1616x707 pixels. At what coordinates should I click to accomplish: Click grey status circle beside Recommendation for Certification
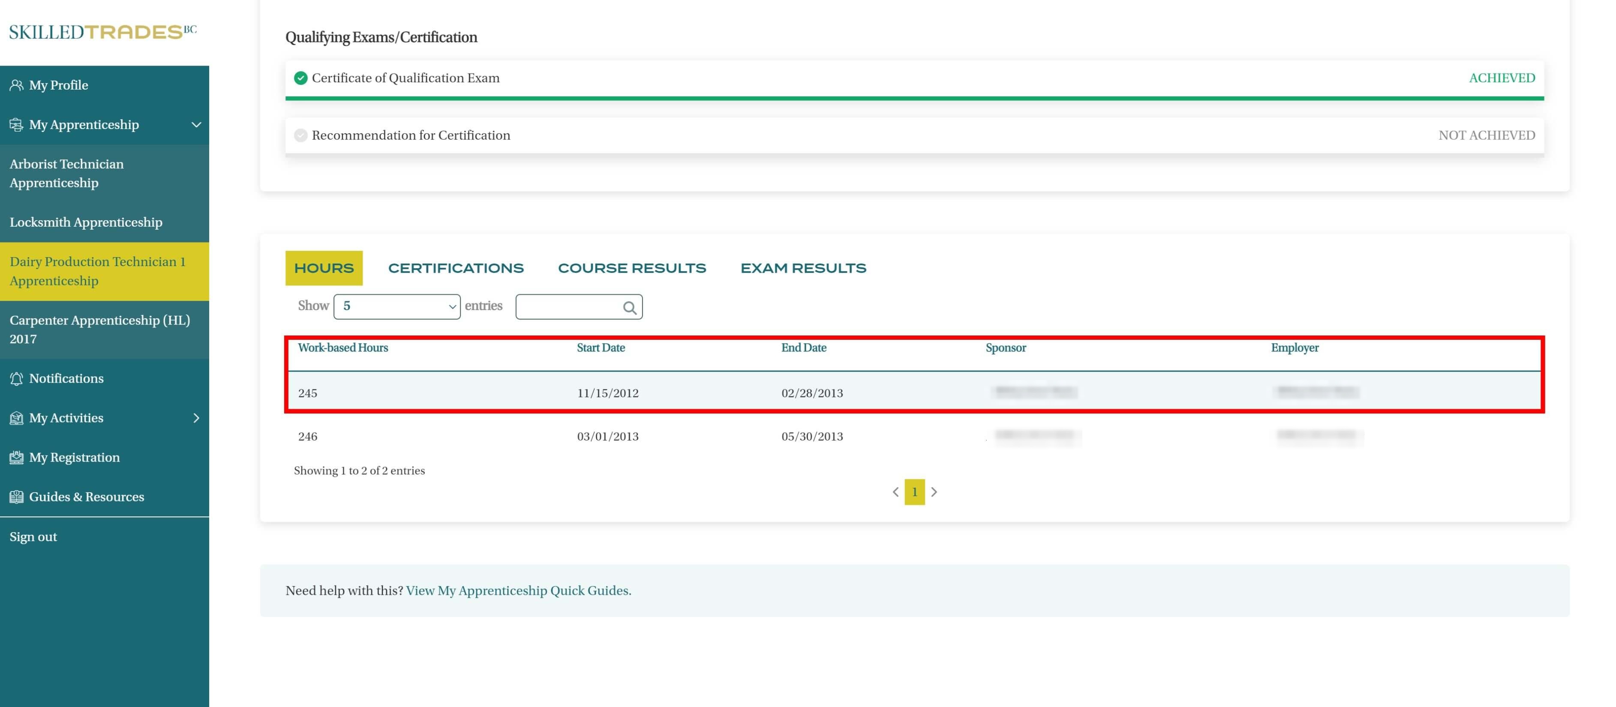[300, 135]
